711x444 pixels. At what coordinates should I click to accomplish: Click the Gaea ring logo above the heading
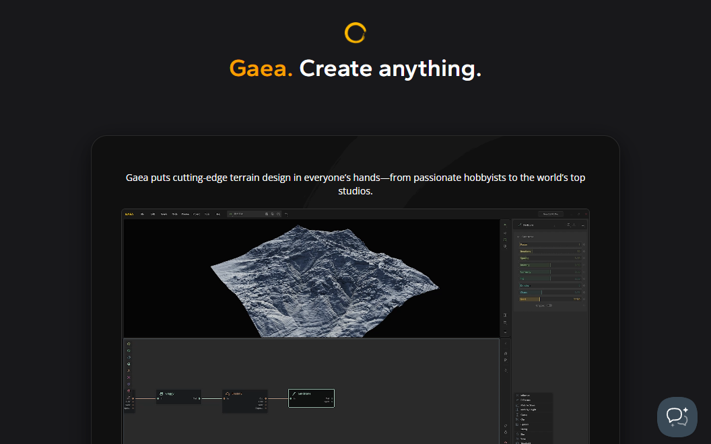pos(355,32)
